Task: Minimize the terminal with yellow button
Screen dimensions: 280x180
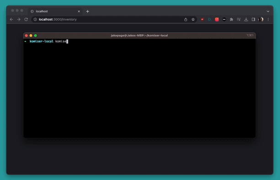Action: click(x=31, y=36)
